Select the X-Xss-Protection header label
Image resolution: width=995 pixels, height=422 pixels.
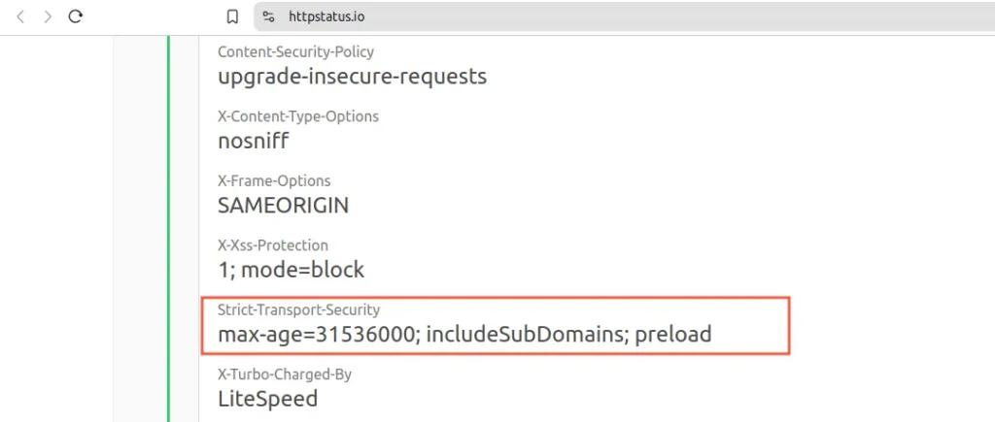(x=273, y=245)
